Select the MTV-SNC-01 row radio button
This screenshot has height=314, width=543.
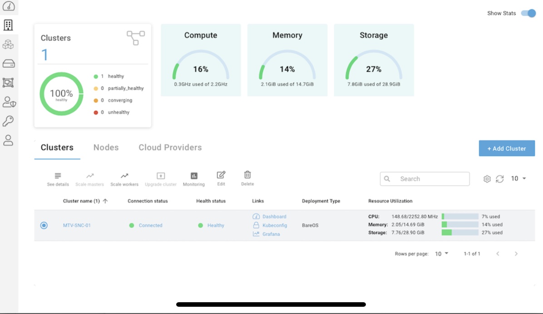point(44,225)
